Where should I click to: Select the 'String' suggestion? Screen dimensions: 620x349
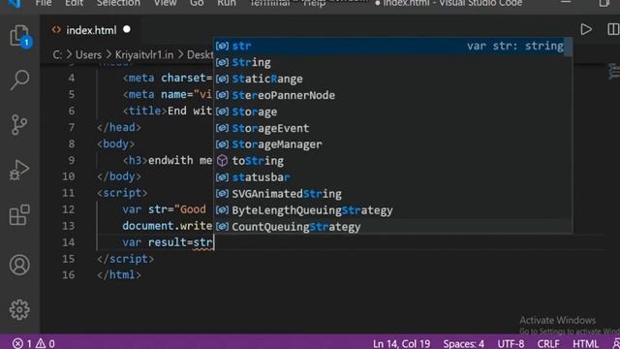click(389, 62)
